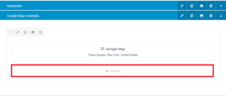
Task: Delete the Google Maps Example container
Action: click(211, 16)
